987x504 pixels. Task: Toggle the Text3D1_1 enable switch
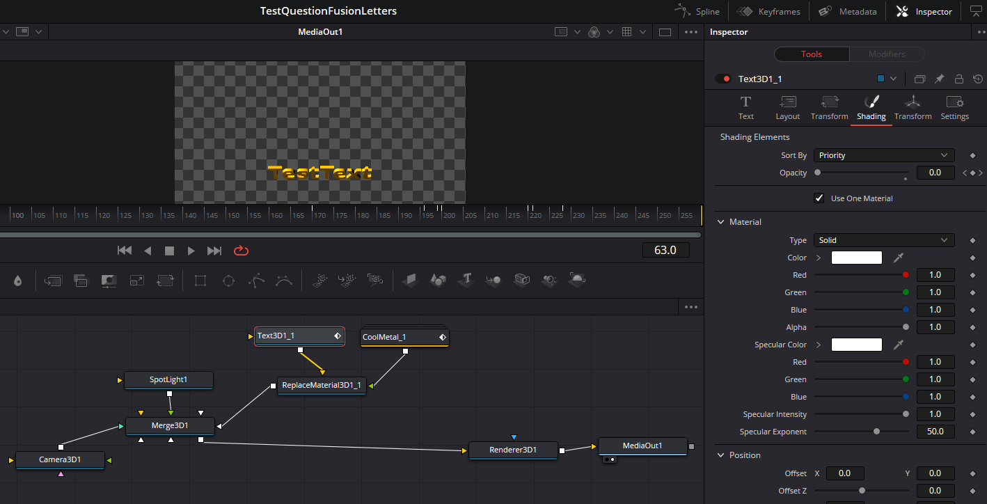[x=723, y=79]
